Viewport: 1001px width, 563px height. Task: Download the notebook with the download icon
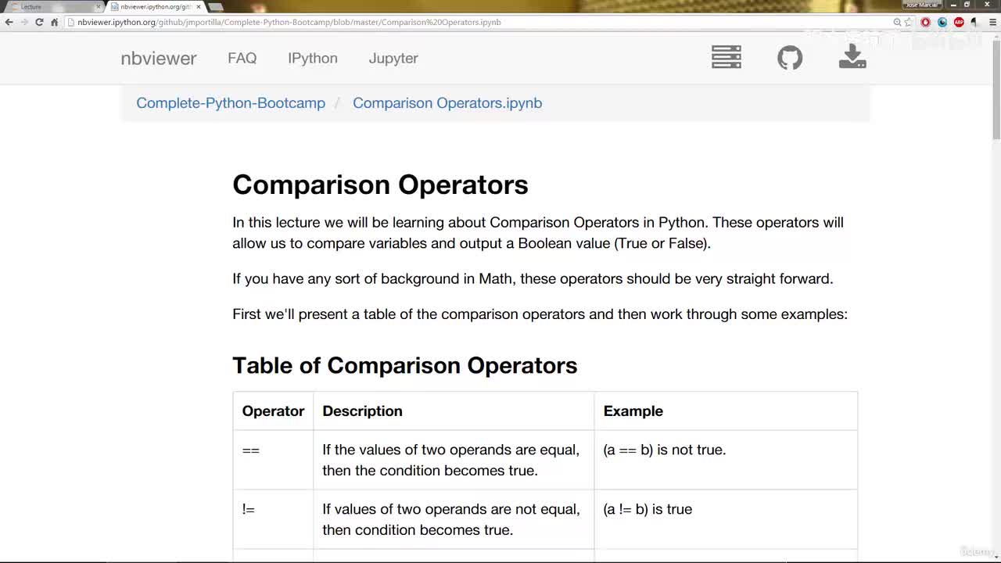pos(852,56)
